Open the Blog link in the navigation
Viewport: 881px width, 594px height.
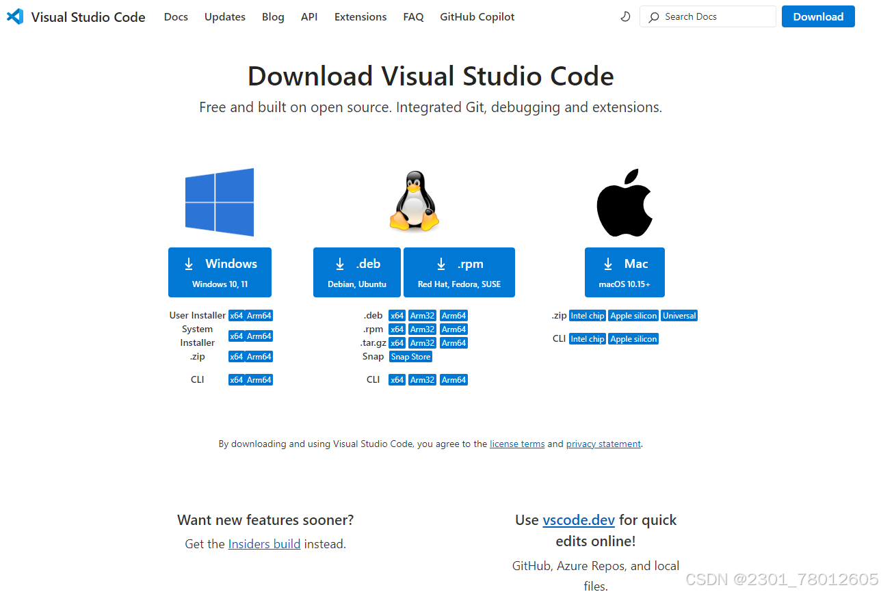click(273, 16)
